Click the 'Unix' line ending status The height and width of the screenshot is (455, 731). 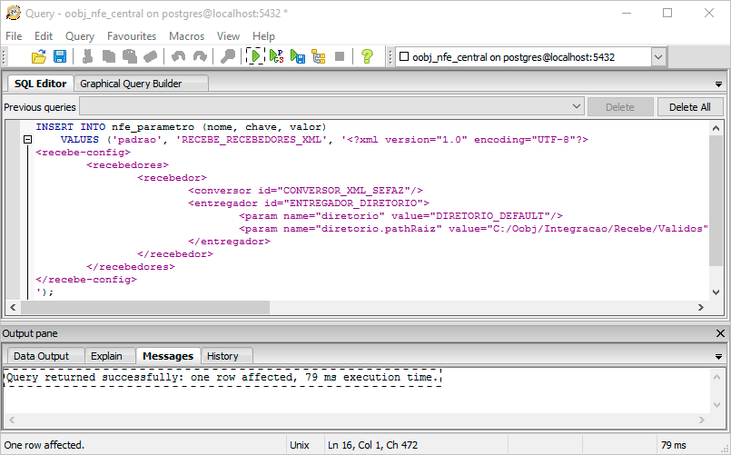click(300, 445)
